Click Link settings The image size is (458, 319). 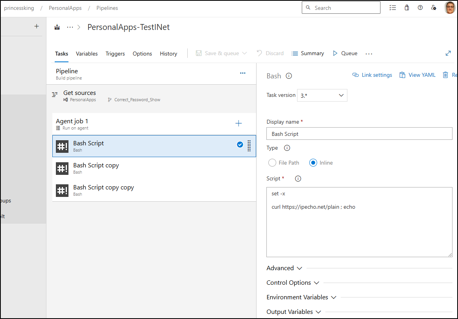pyautogui.click(x=372, y=75)
